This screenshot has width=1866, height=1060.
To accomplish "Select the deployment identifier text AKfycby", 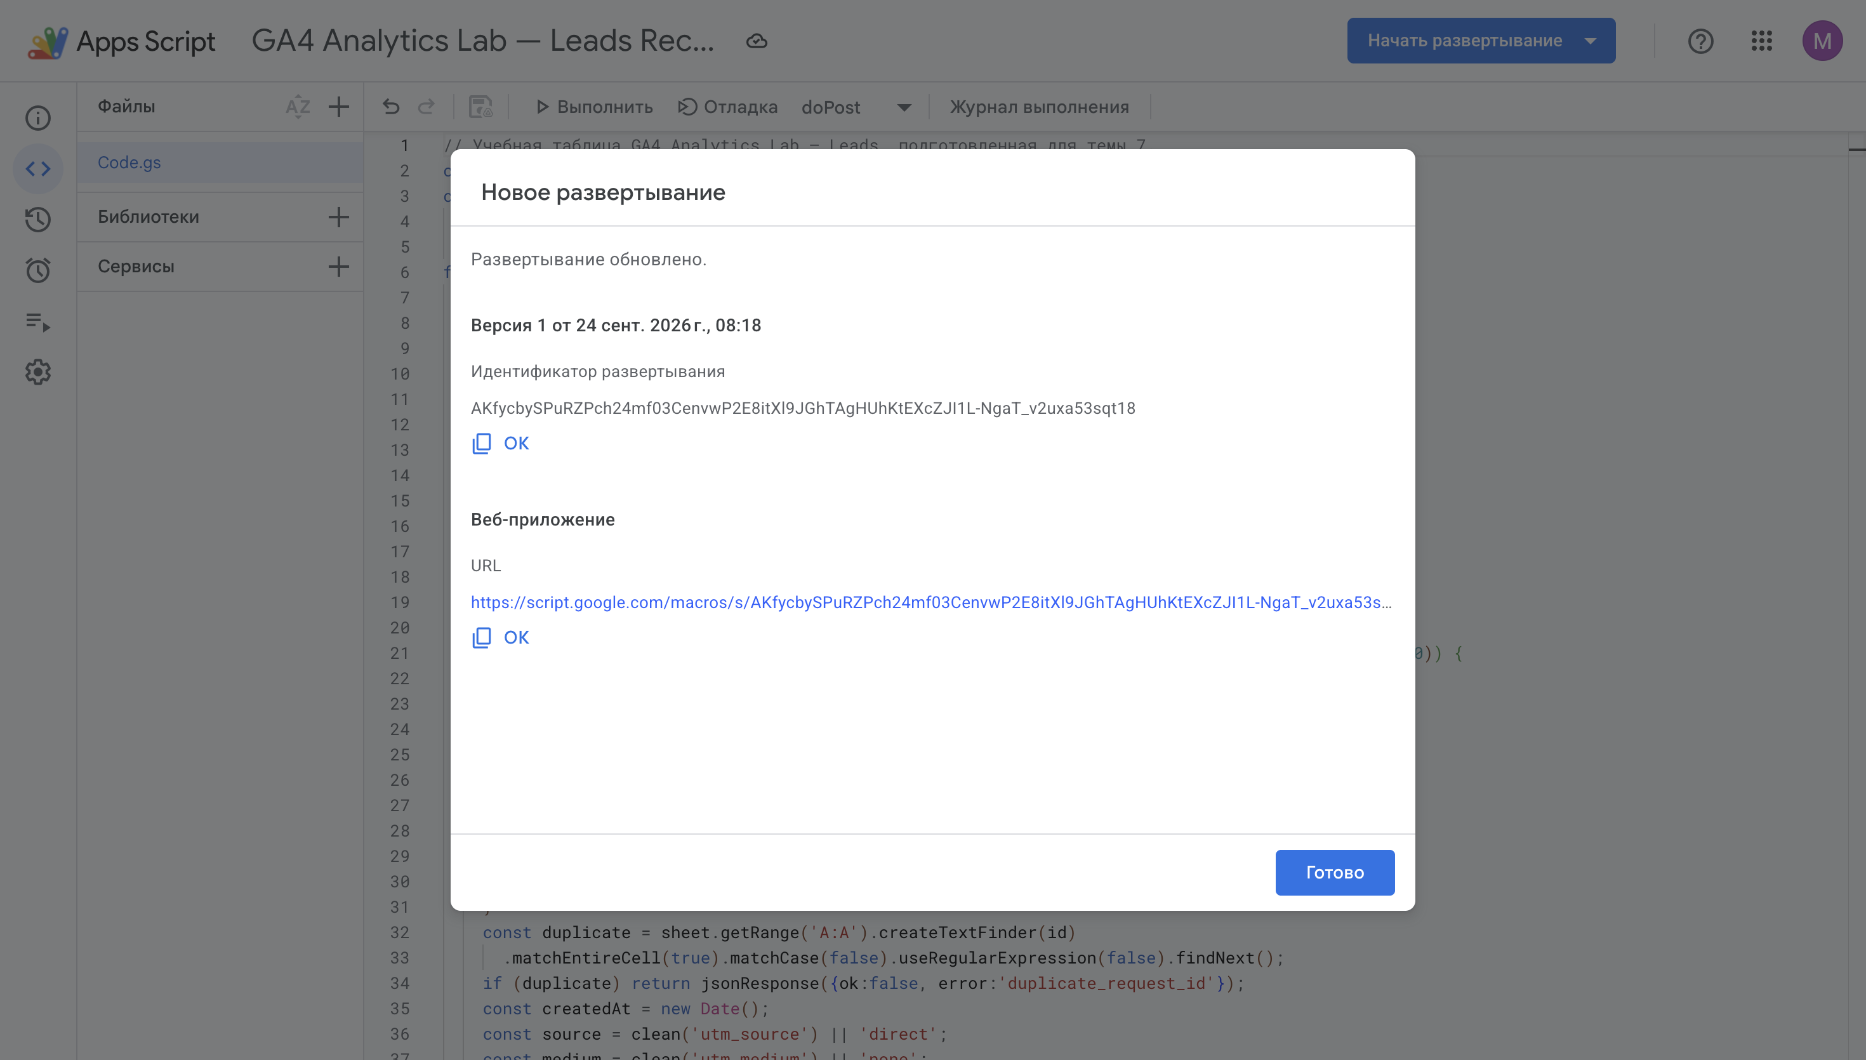I will click(803, 407).
